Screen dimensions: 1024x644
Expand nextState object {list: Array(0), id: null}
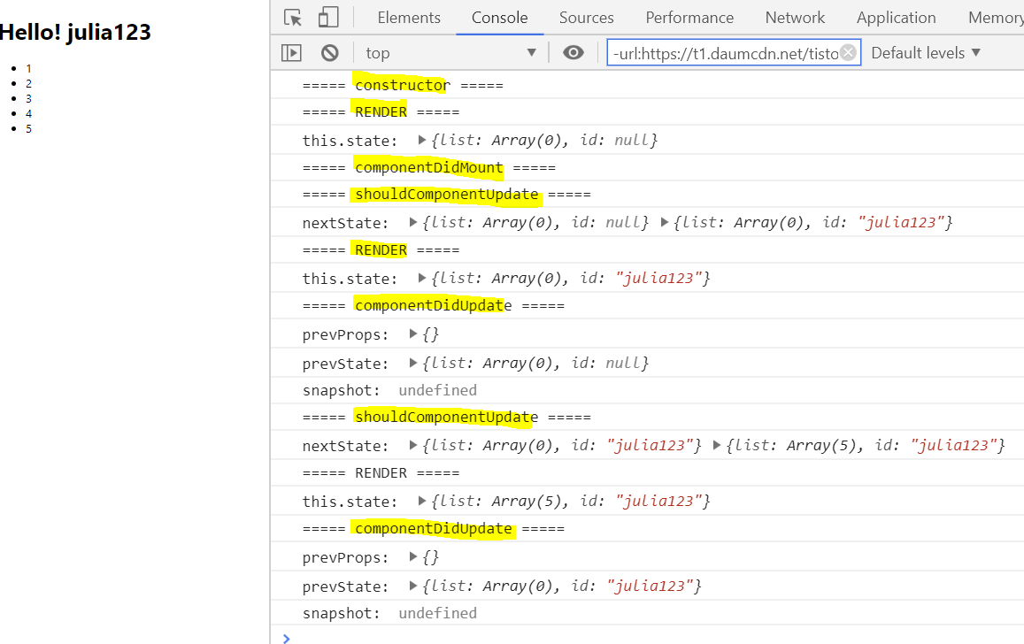412,222
